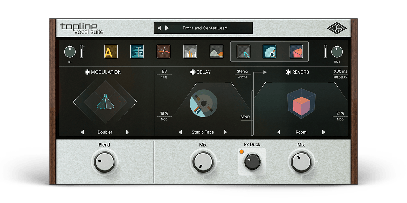Open the Auto-Tune module with the A icon
407x203 pixels.
pos(111,51)
